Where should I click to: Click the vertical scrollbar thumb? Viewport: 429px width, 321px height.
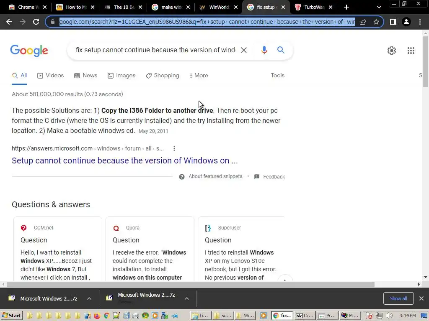pos(426,62)
